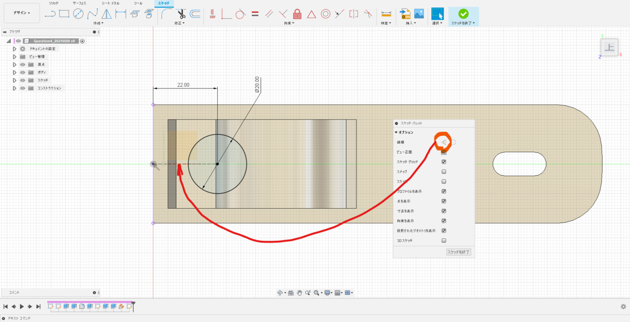Select the Circle sketch tool
Screen dimensions: 630x322
[78, 14]
